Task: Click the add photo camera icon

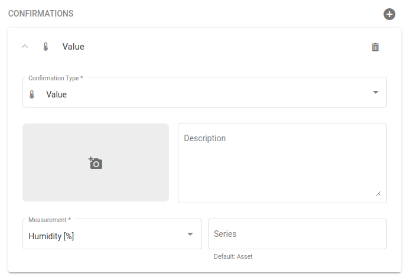Action: click(96, 163)
